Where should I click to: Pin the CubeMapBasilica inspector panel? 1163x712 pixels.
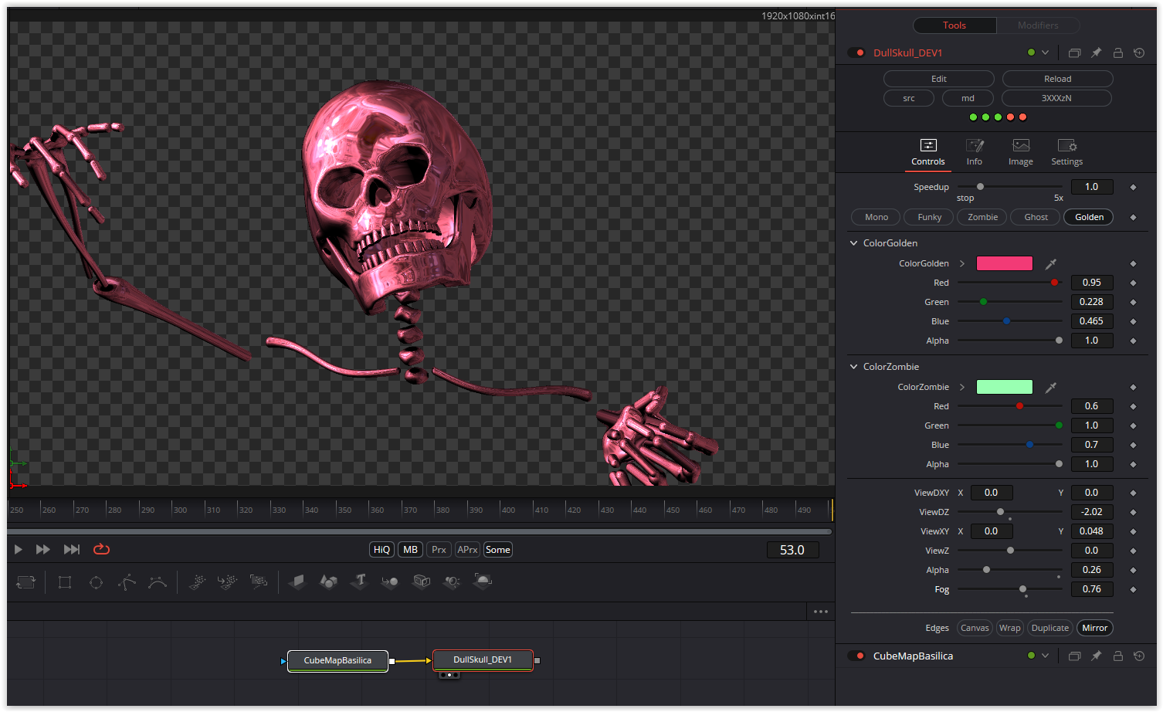[1096, 656]
